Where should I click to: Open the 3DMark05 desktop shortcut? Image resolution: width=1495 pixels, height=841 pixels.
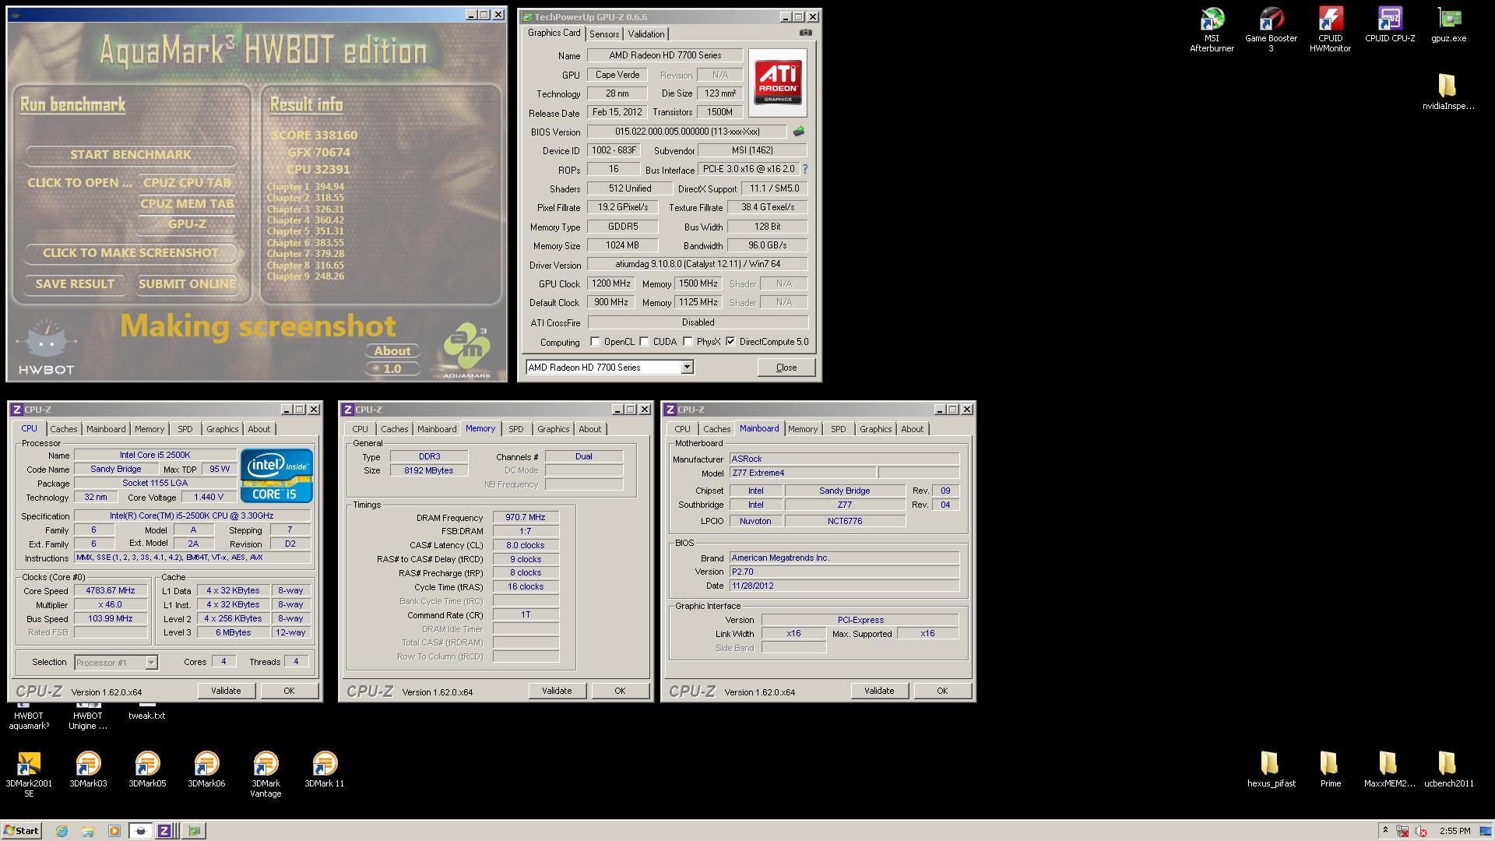(x=147, y=769)
